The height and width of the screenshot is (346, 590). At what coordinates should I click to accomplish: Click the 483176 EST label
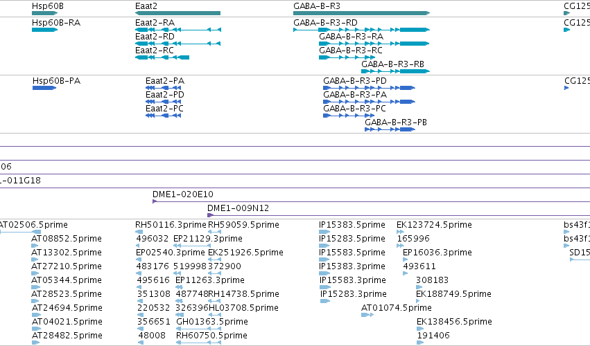coord(153,266)
